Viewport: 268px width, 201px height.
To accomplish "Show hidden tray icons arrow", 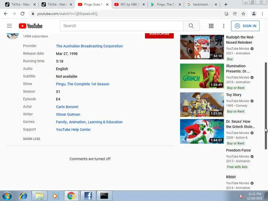I will coord(235,196).
